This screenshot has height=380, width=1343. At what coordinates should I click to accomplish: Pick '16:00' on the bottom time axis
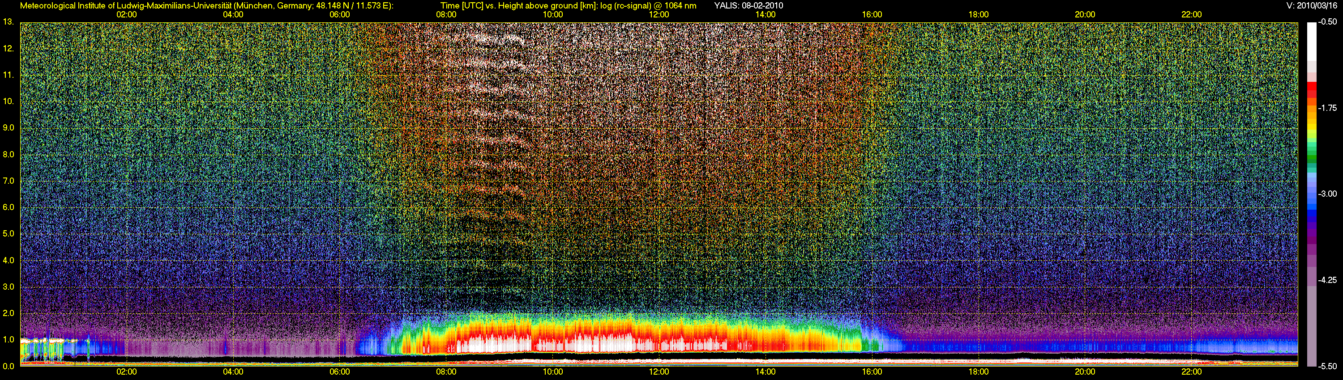(872, 372)
